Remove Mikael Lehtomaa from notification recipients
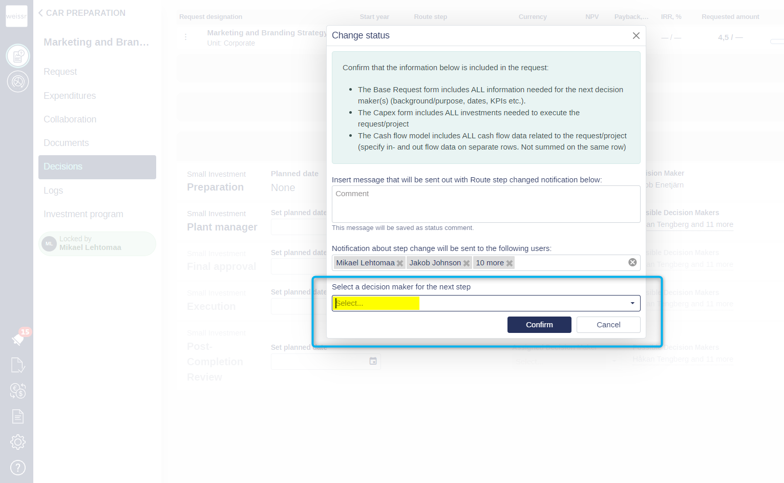This screenshot has width=784, height=483. tap(400, 263)
